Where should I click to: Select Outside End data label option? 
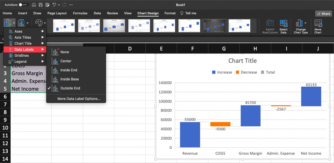coord(70,88)
